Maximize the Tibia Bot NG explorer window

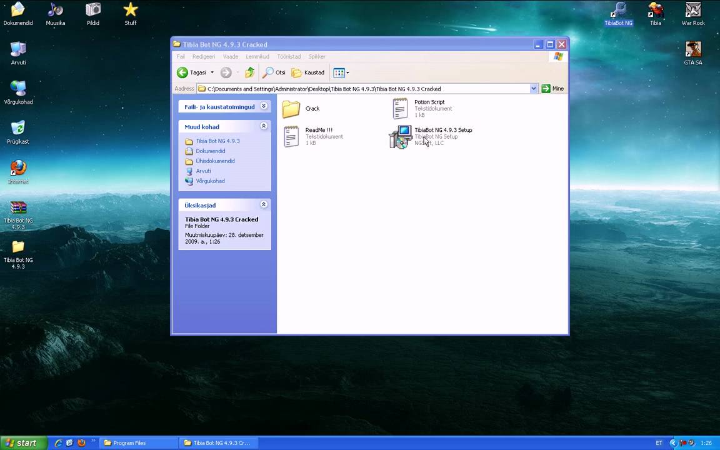pyautogui.click(x=549, y=44)
